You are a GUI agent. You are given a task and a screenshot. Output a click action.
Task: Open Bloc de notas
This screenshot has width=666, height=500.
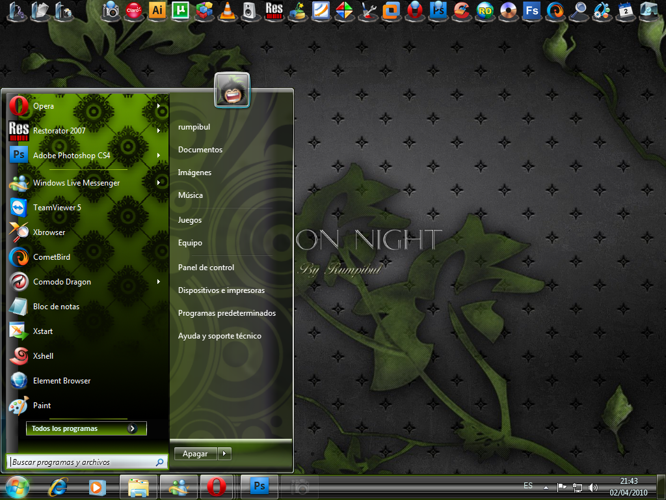(x=88, y=307)
